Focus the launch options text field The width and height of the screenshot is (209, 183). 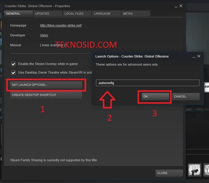(x=147, y=83)
